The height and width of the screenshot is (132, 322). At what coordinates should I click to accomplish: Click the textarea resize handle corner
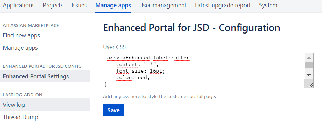[x=311, y=85]
